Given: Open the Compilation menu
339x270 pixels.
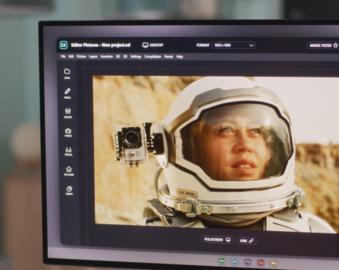Looking at the screenshot, I should point(153,56).
